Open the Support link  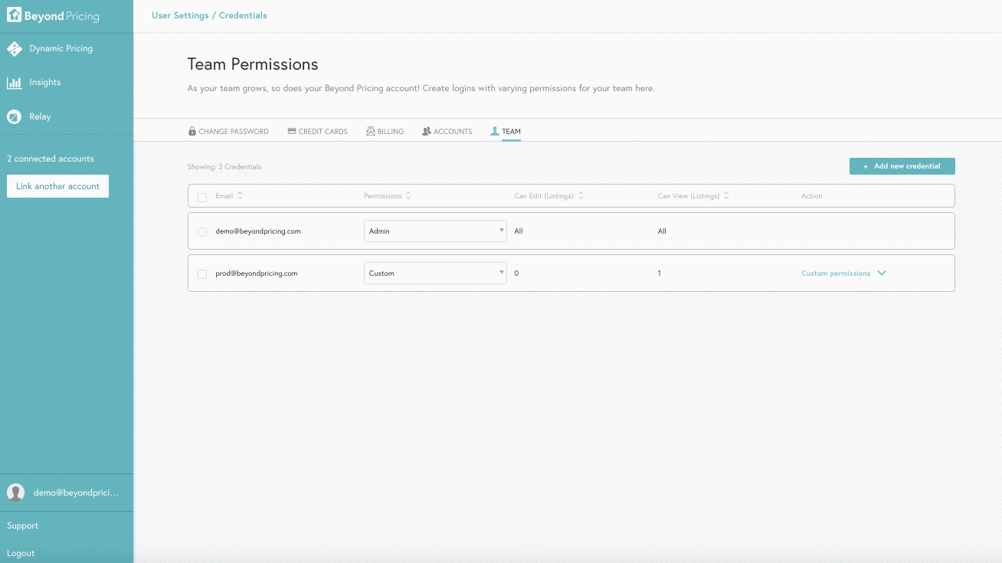click(x=22, y=525)
